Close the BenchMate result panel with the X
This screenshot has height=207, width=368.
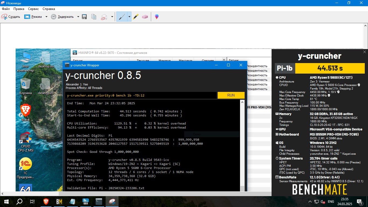364,52
